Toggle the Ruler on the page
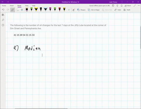The height and width of the screenshot is (109, 141). 118,10
